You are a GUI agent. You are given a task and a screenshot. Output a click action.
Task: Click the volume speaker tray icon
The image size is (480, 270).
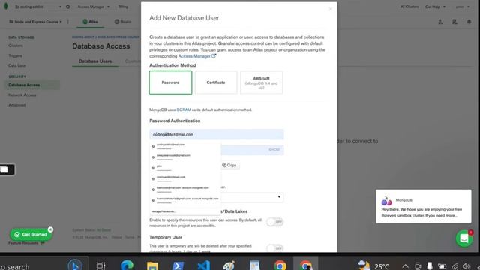tap(466, 266)
